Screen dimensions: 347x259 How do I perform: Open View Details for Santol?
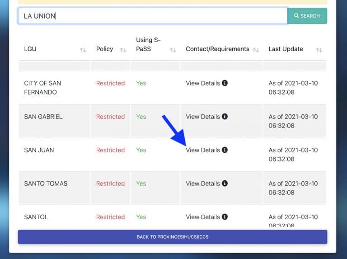pos(203,217)
